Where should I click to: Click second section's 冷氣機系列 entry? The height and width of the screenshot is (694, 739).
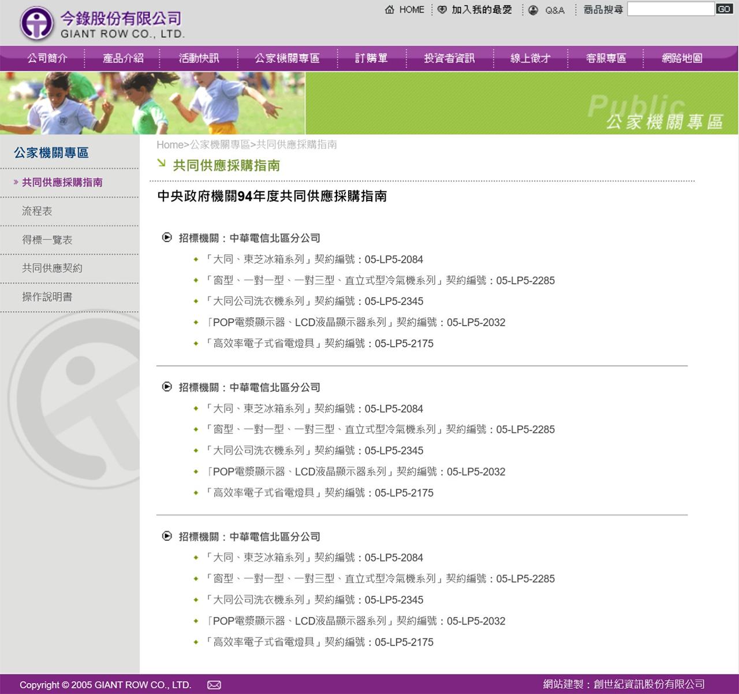[379, 429]
